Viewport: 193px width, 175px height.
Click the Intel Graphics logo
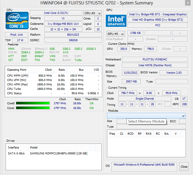point(116,21)
